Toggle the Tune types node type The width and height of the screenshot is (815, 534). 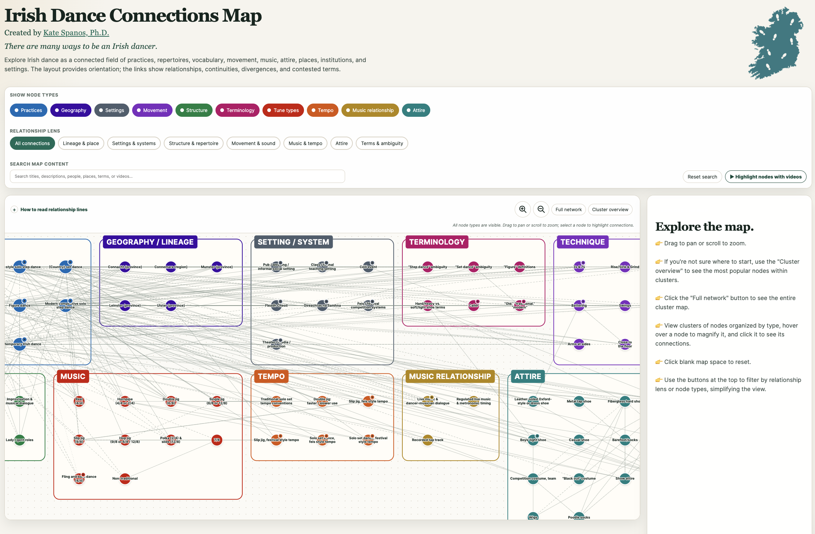pos(283,110)
